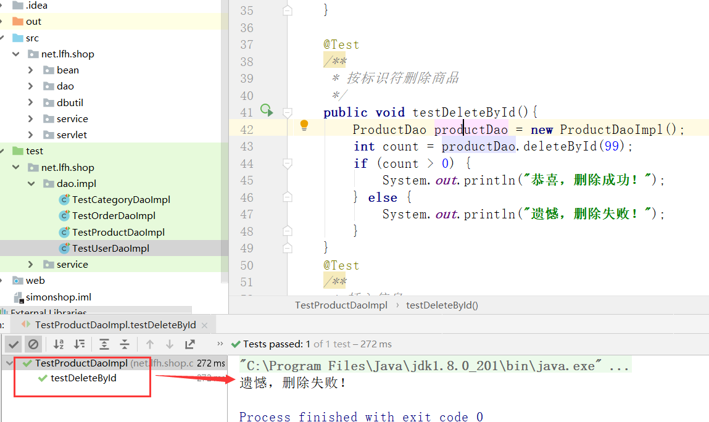Click export test results icon
The width and height of the screenshot is (709, 422).
click(190, 345)
